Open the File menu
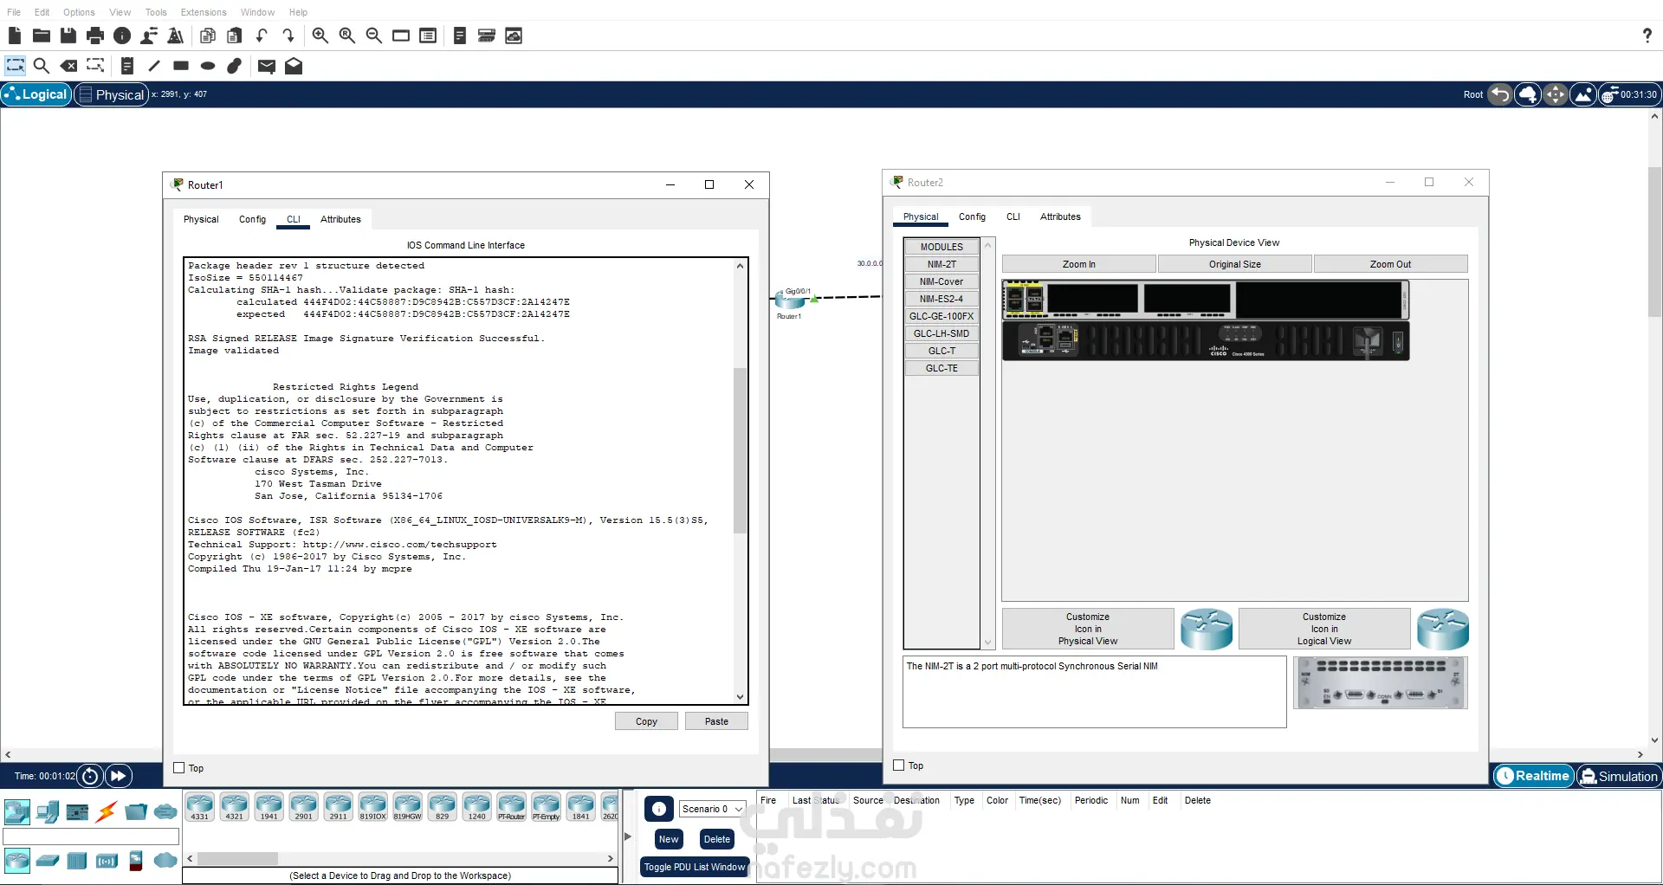Viewport: 1663px width, 885px height. (14, 12)
